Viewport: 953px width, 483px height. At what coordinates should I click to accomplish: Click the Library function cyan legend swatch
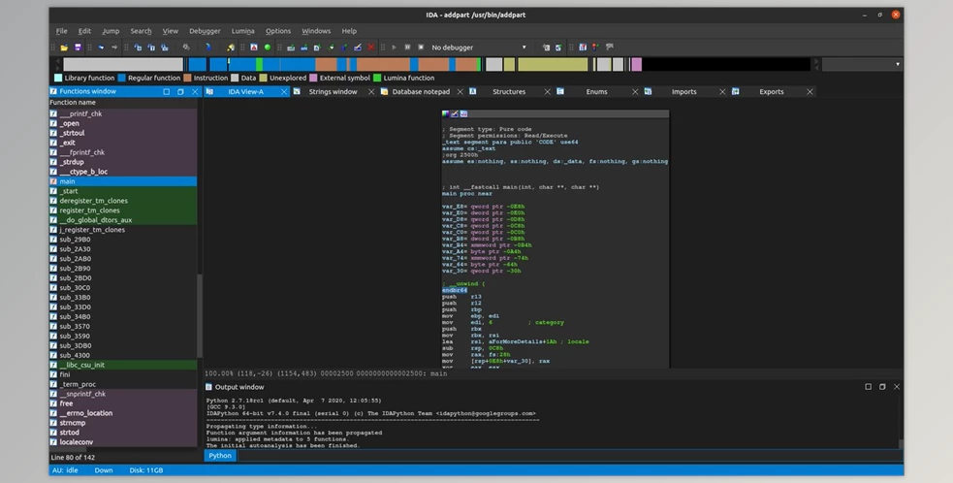tap(58, 78)
